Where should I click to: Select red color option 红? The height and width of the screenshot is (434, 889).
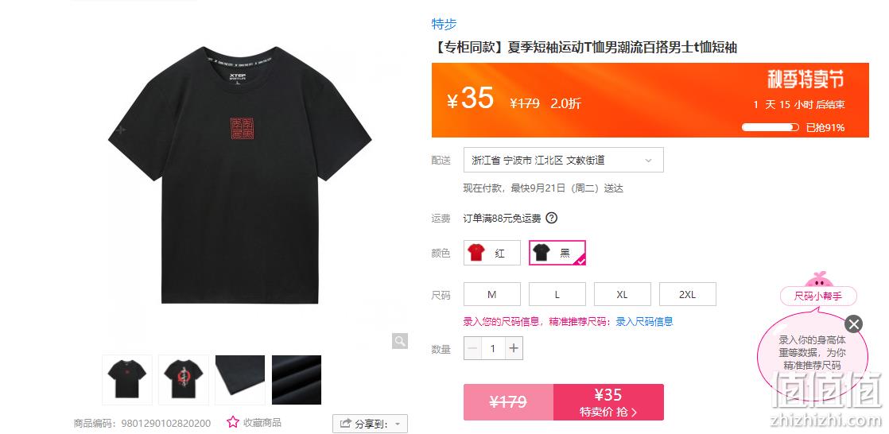492,253
